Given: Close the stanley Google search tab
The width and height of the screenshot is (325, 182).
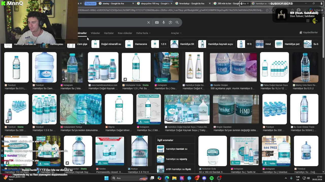Looking at the screenshot, I should (x=133, y=4).
